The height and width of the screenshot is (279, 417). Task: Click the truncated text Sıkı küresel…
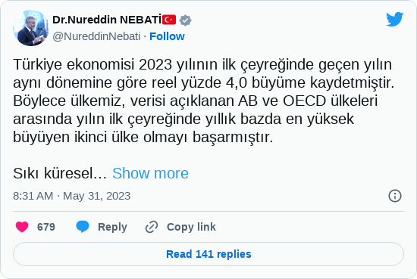[60, 173]
